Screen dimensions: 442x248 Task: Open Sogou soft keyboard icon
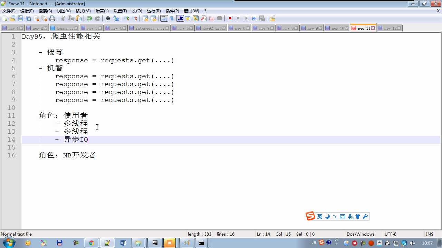343,216
